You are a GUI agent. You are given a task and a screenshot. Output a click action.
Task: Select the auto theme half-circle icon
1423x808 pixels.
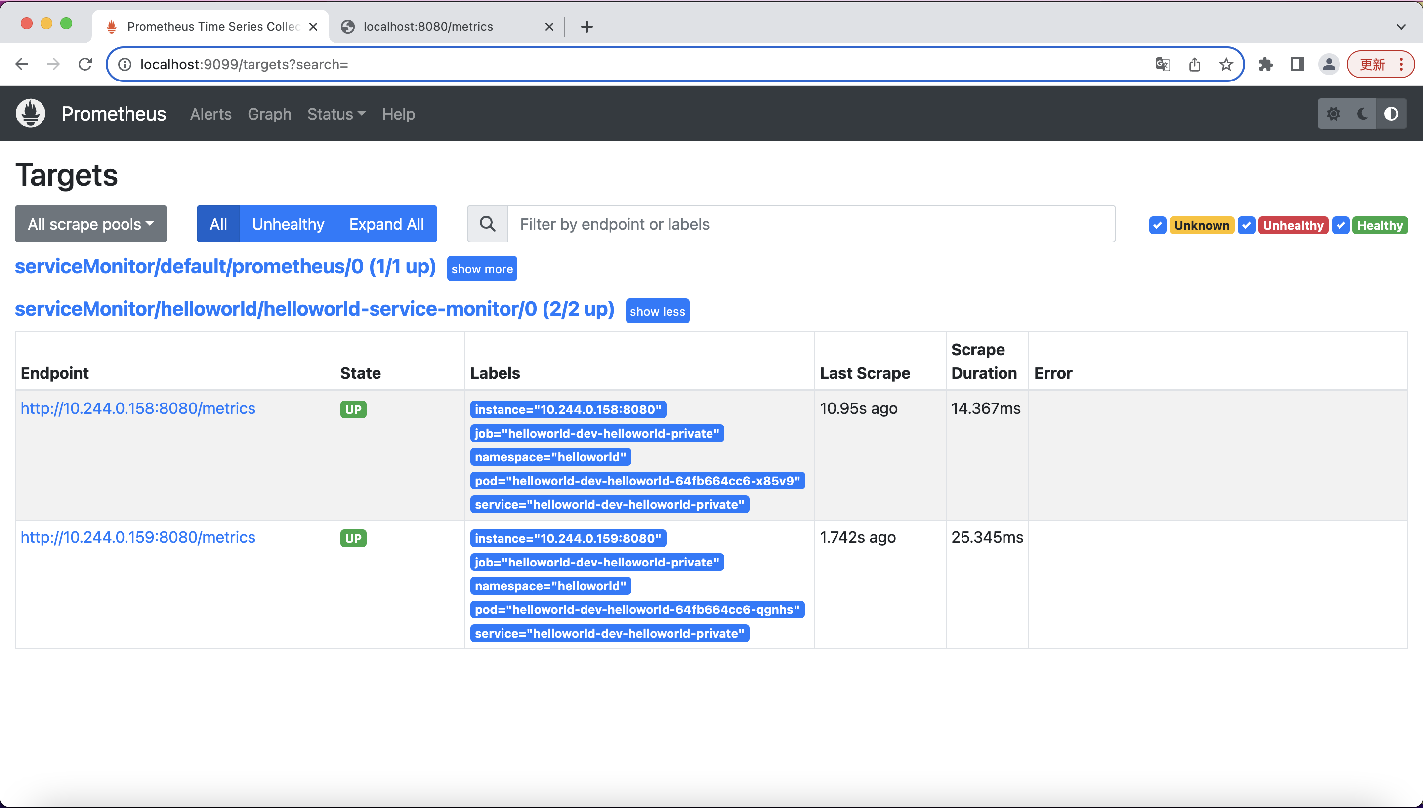coord(1391,114)
